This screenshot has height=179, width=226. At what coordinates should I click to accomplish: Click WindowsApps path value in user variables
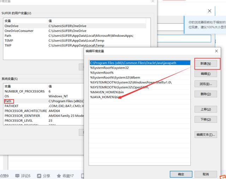pos(91,36)
